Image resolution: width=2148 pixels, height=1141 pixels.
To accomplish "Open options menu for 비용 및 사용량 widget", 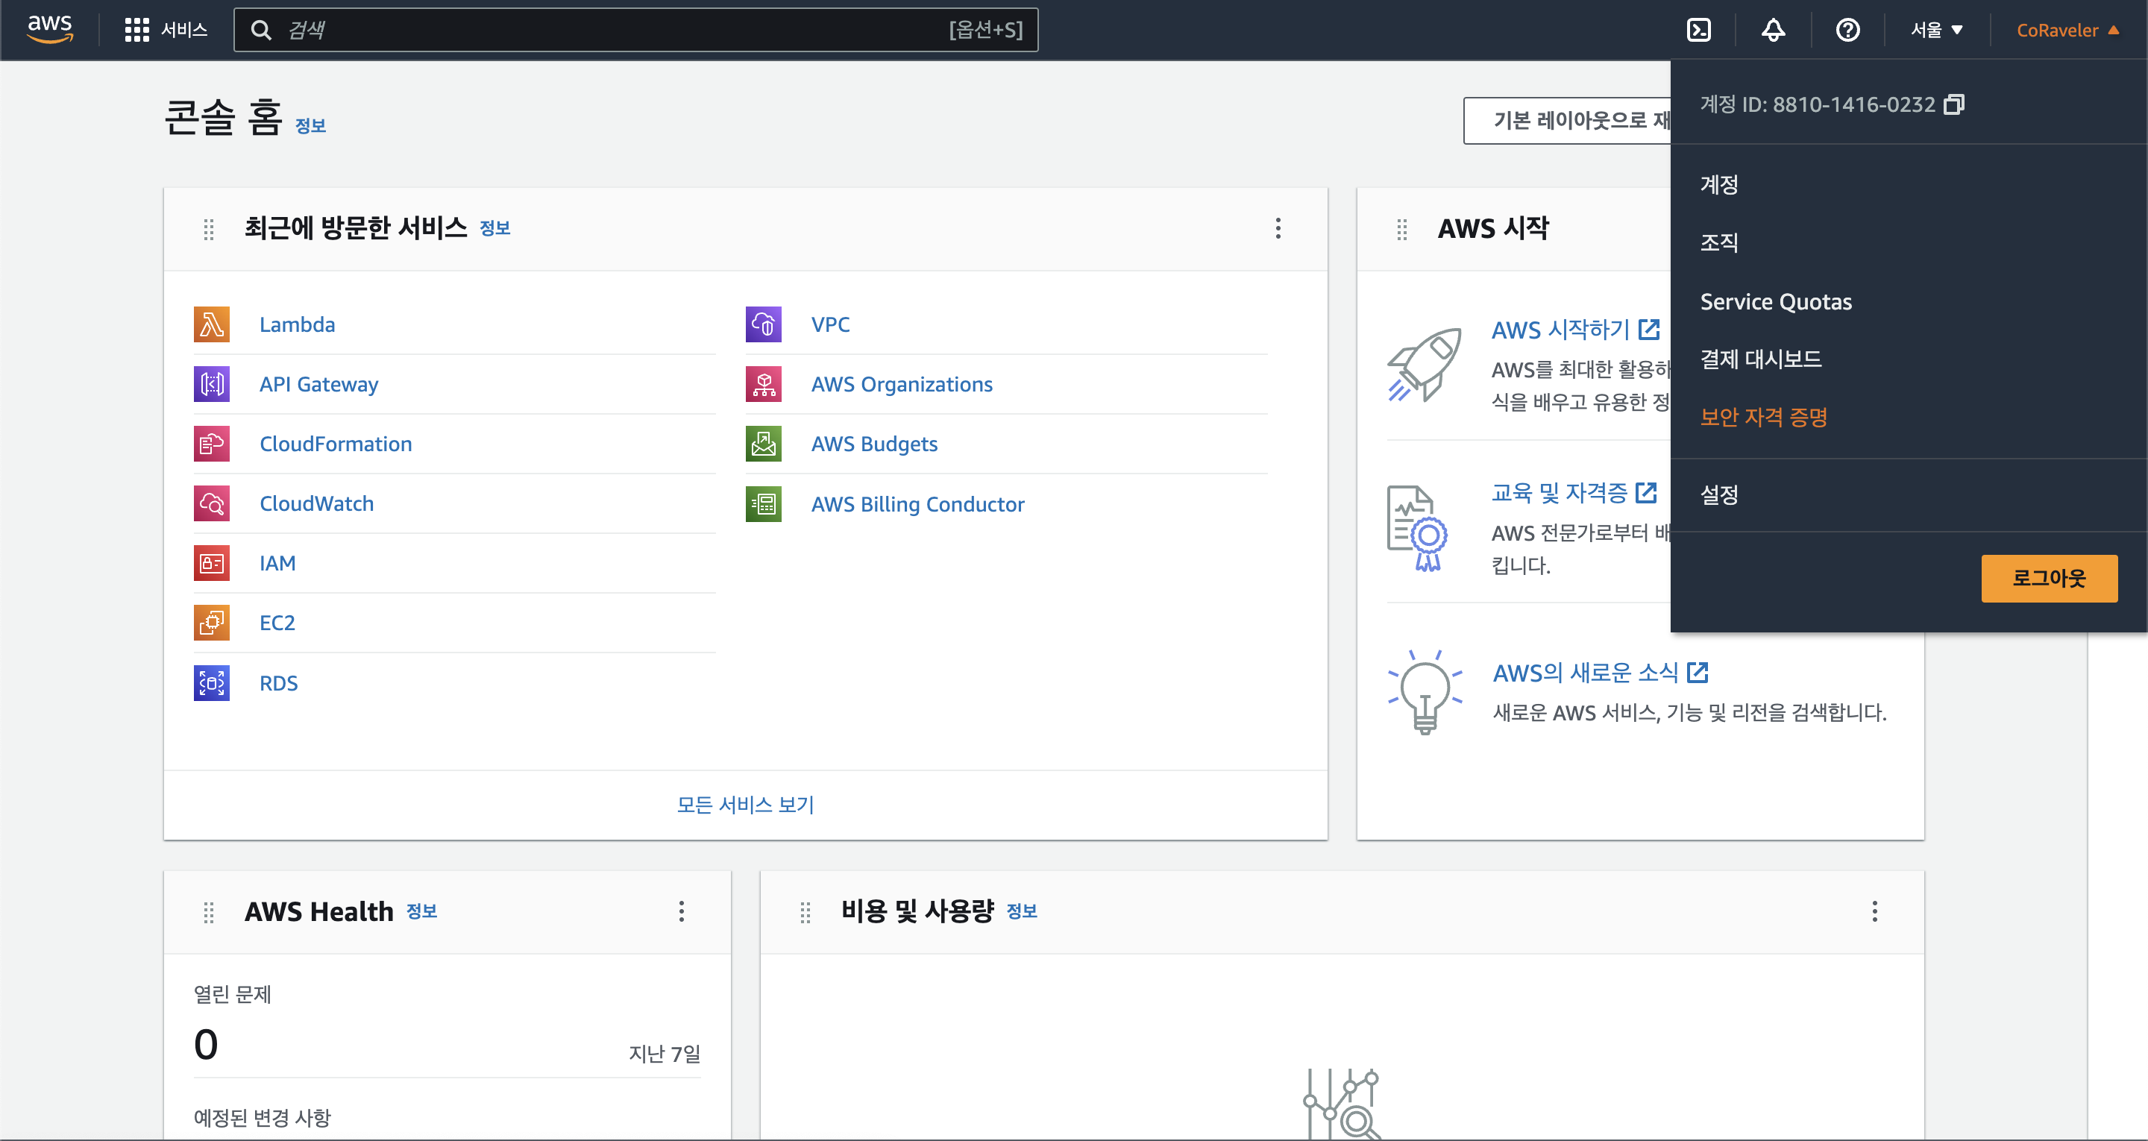I will click(1874, 911).
